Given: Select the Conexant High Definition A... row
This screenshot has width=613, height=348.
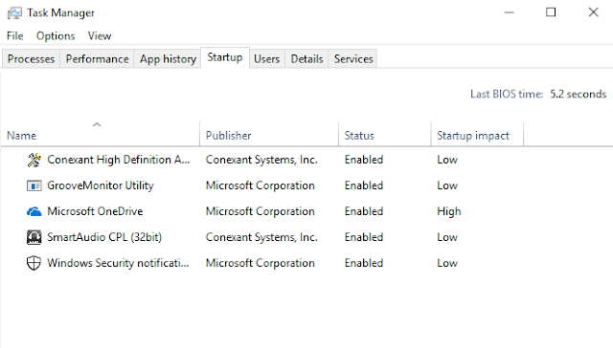Looking at the screenshot, I should click(x=306, y=160).
